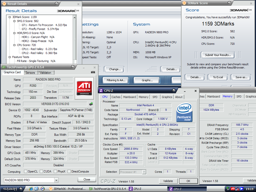Enable the PhysX checkbox
The height and width of the screenshot is (192, 256).
(x=55, y=171)
